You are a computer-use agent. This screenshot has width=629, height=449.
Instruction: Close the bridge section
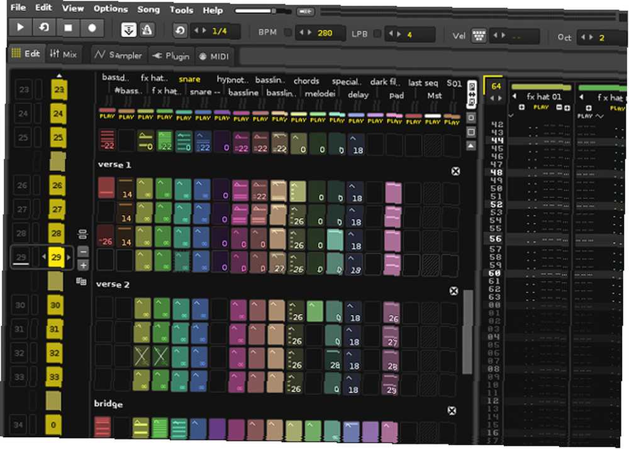coord(452,411)
